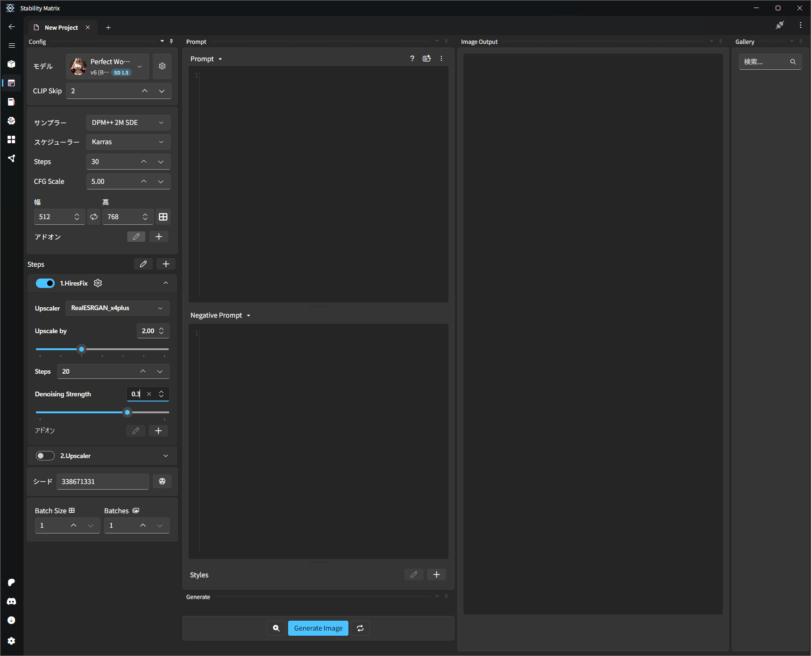The width and height of the screenshot is (811, 656).
Task: Select the New Project tab
Action: [61, 28]
